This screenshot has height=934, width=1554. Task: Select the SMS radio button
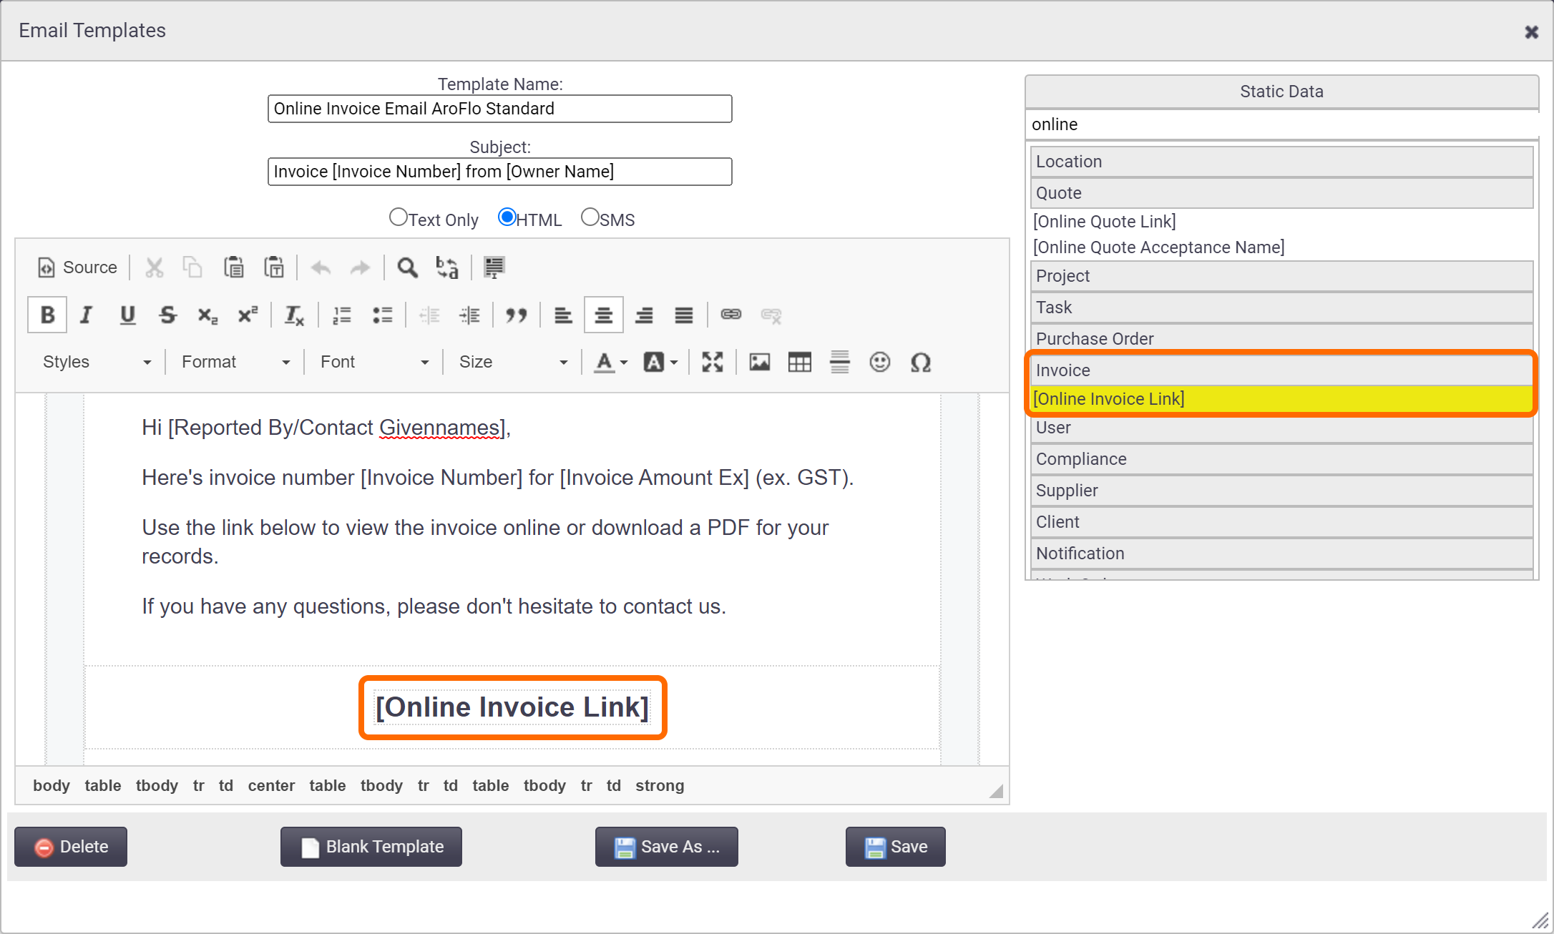pyautogui.click(x=590, y=217)
